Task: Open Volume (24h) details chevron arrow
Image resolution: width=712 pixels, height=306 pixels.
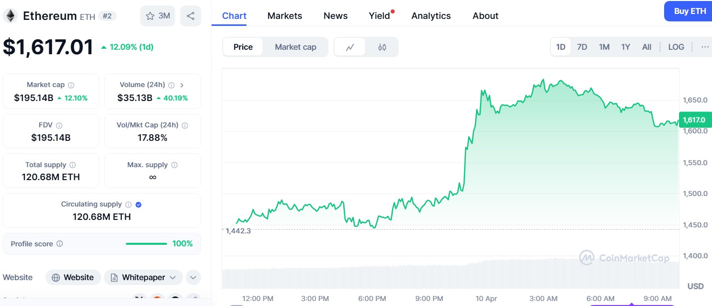Action: click(x=182, y=85)
